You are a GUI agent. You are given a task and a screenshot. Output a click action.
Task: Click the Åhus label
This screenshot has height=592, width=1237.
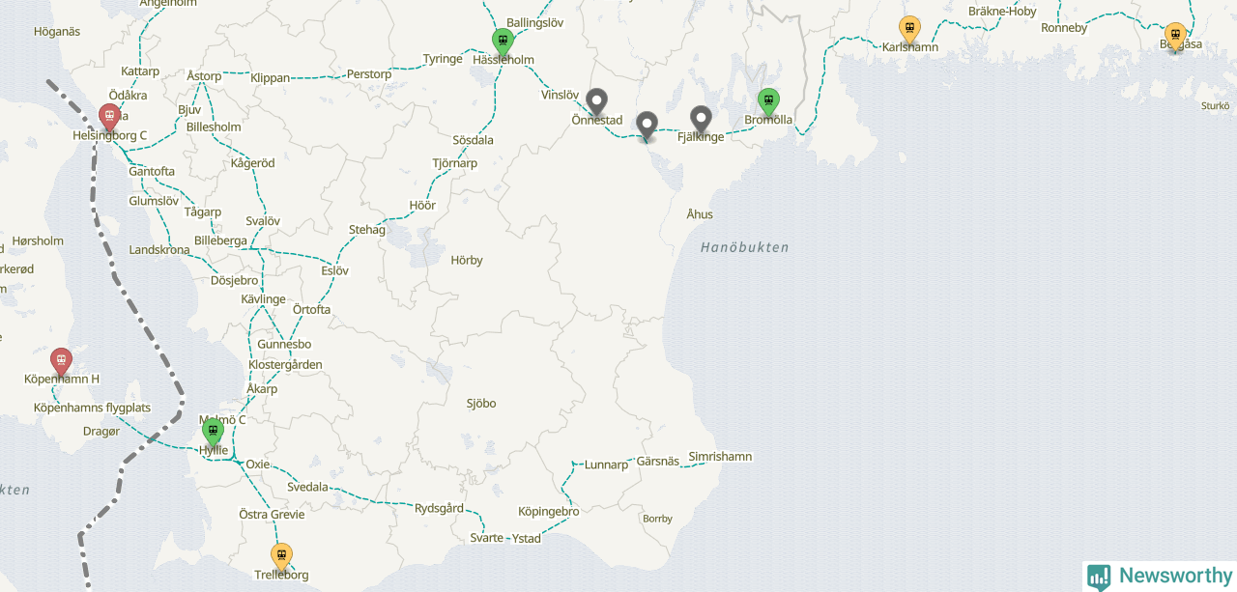tap(700, 214)
